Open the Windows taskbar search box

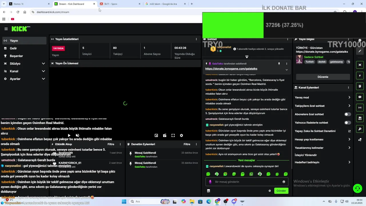[x=149, y=201]
